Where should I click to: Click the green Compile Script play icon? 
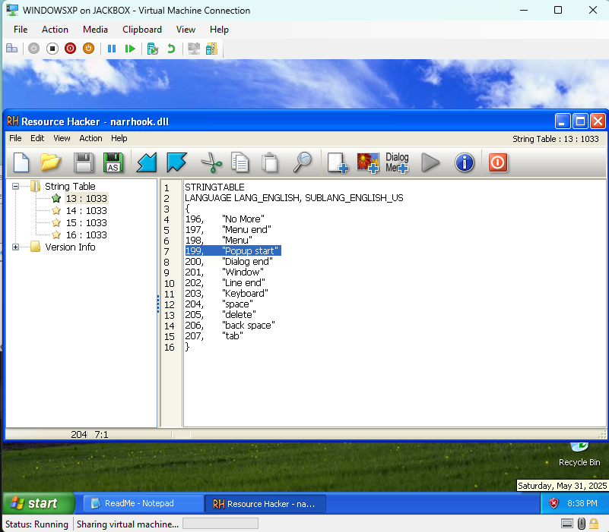coord(431,162)
